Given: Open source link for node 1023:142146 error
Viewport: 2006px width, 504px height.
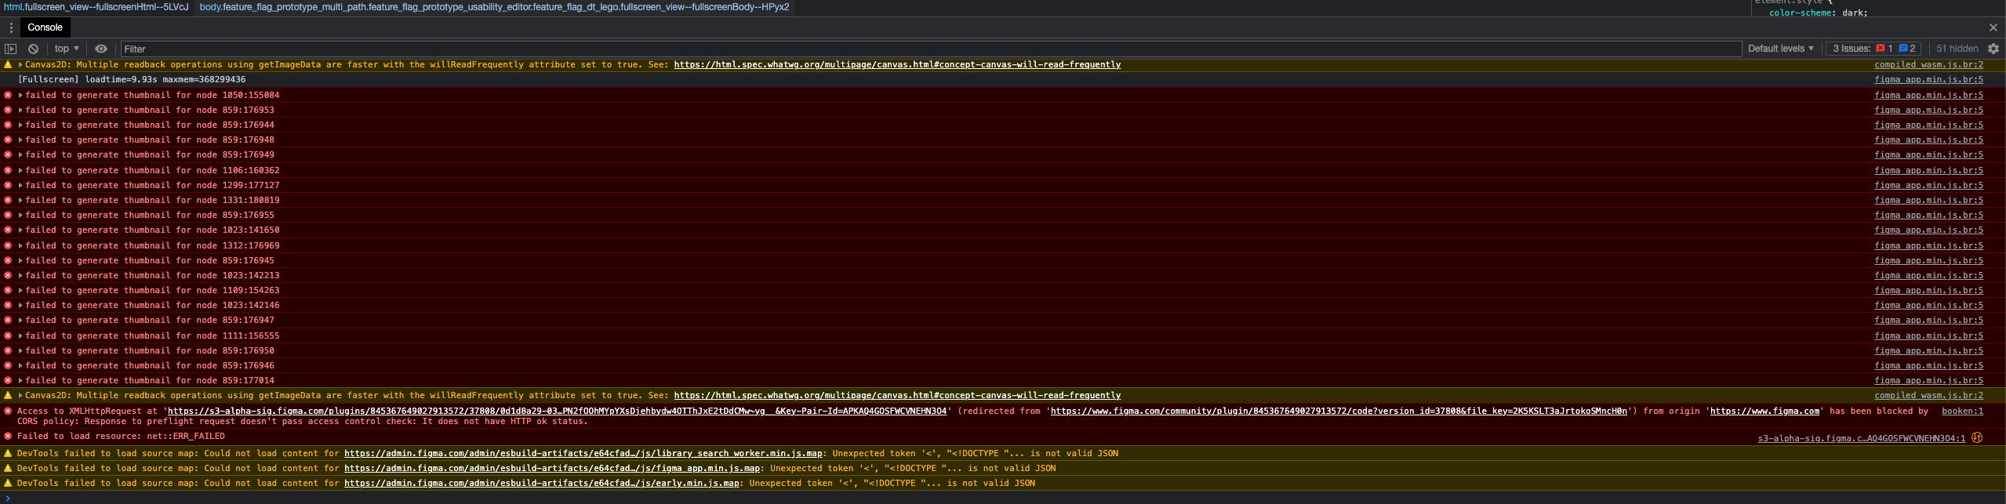Looking at the screenshot, I should 1928,306.
